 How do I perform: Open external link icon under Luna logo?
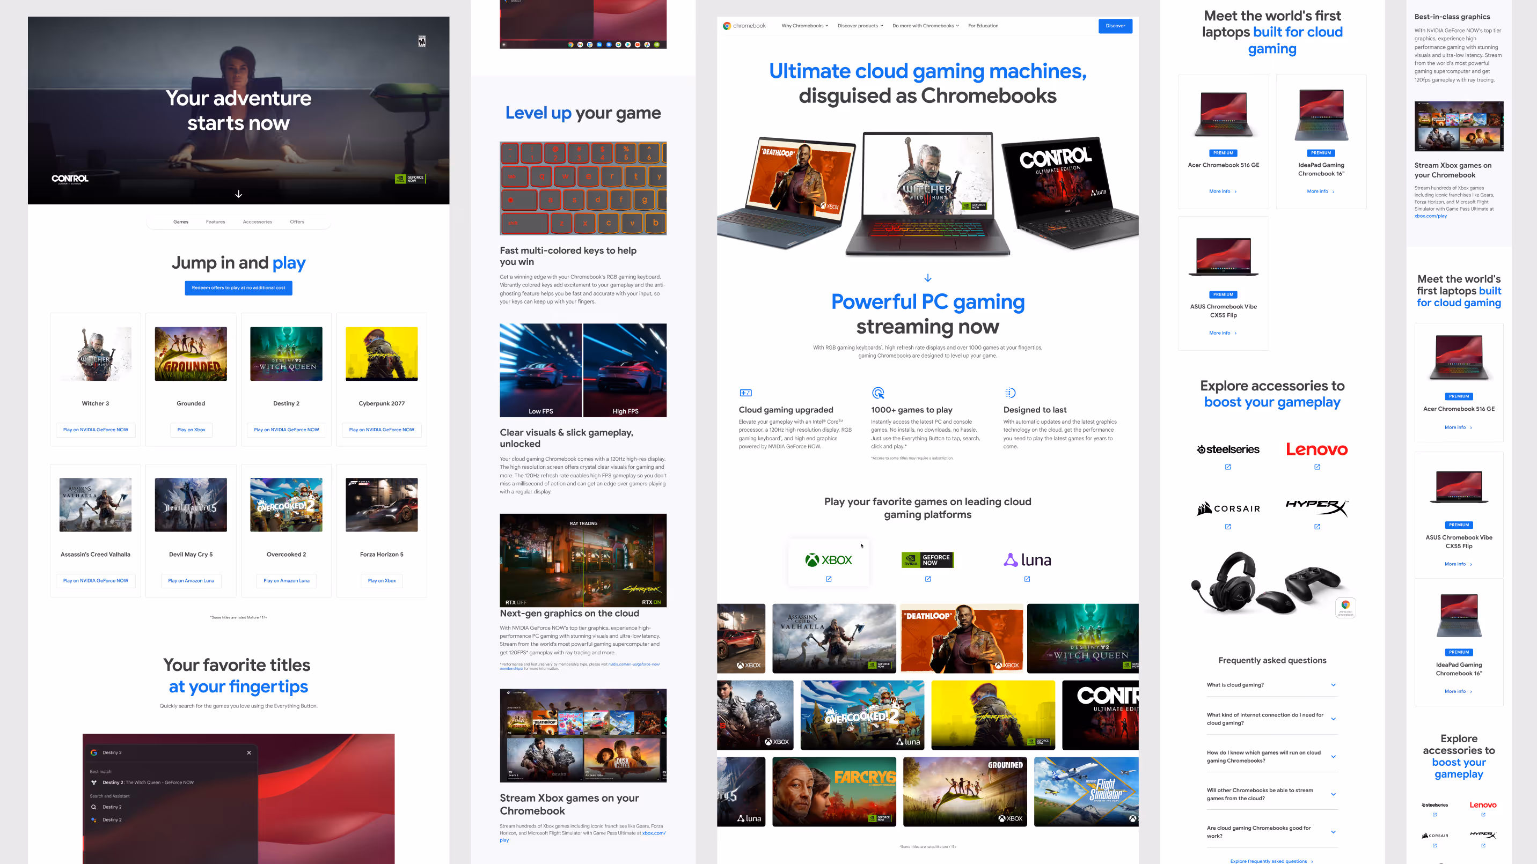[1027, 579]
